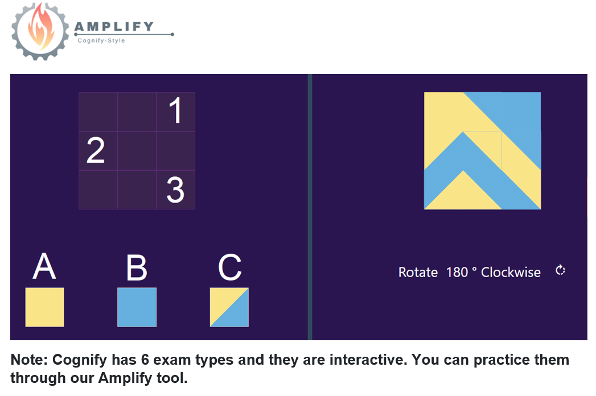Click the clockwise rotate arrow icon
This screenshot has height=396, width=596.
pos(560,271)
